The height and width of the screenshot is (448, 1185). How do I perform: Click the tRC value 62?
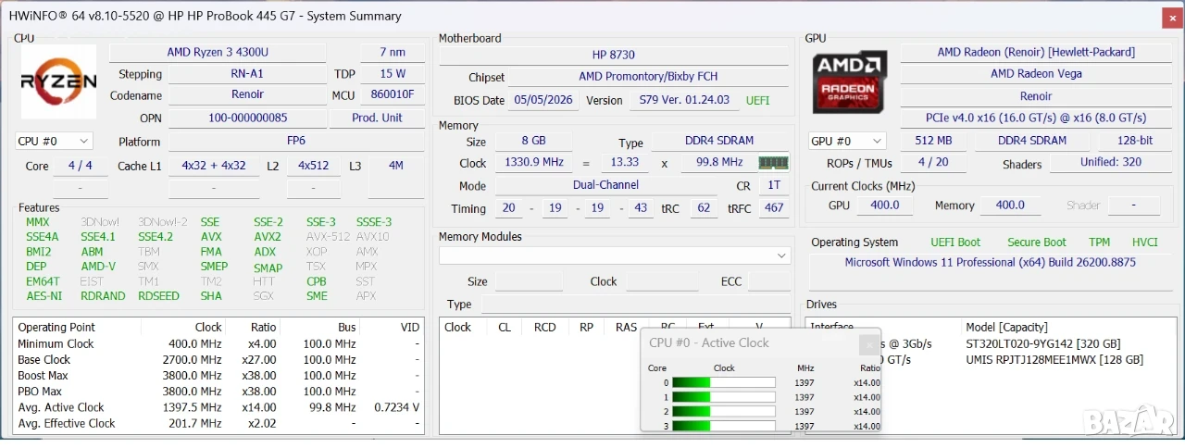click(704, 208)
